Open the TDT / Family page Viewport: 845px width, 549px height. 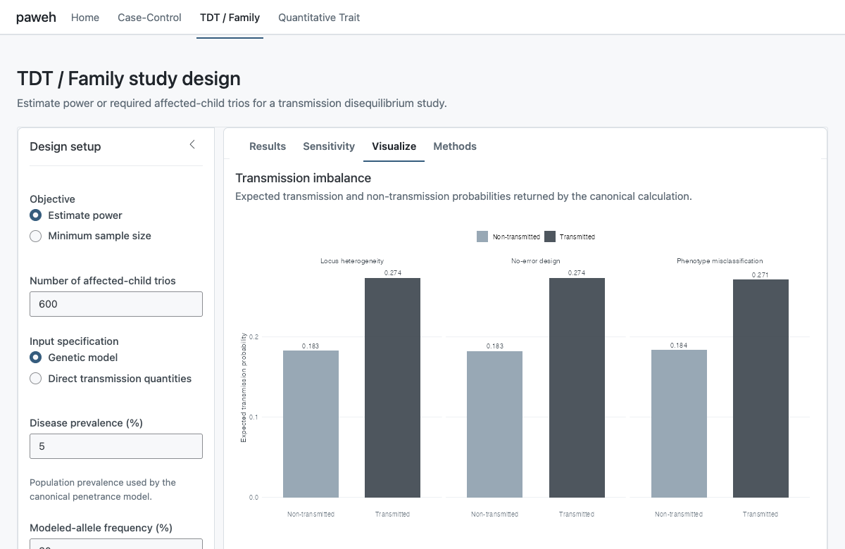[x=230, y=18]
